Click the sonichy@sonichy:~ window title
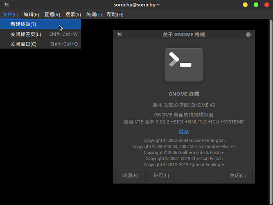 137,5
